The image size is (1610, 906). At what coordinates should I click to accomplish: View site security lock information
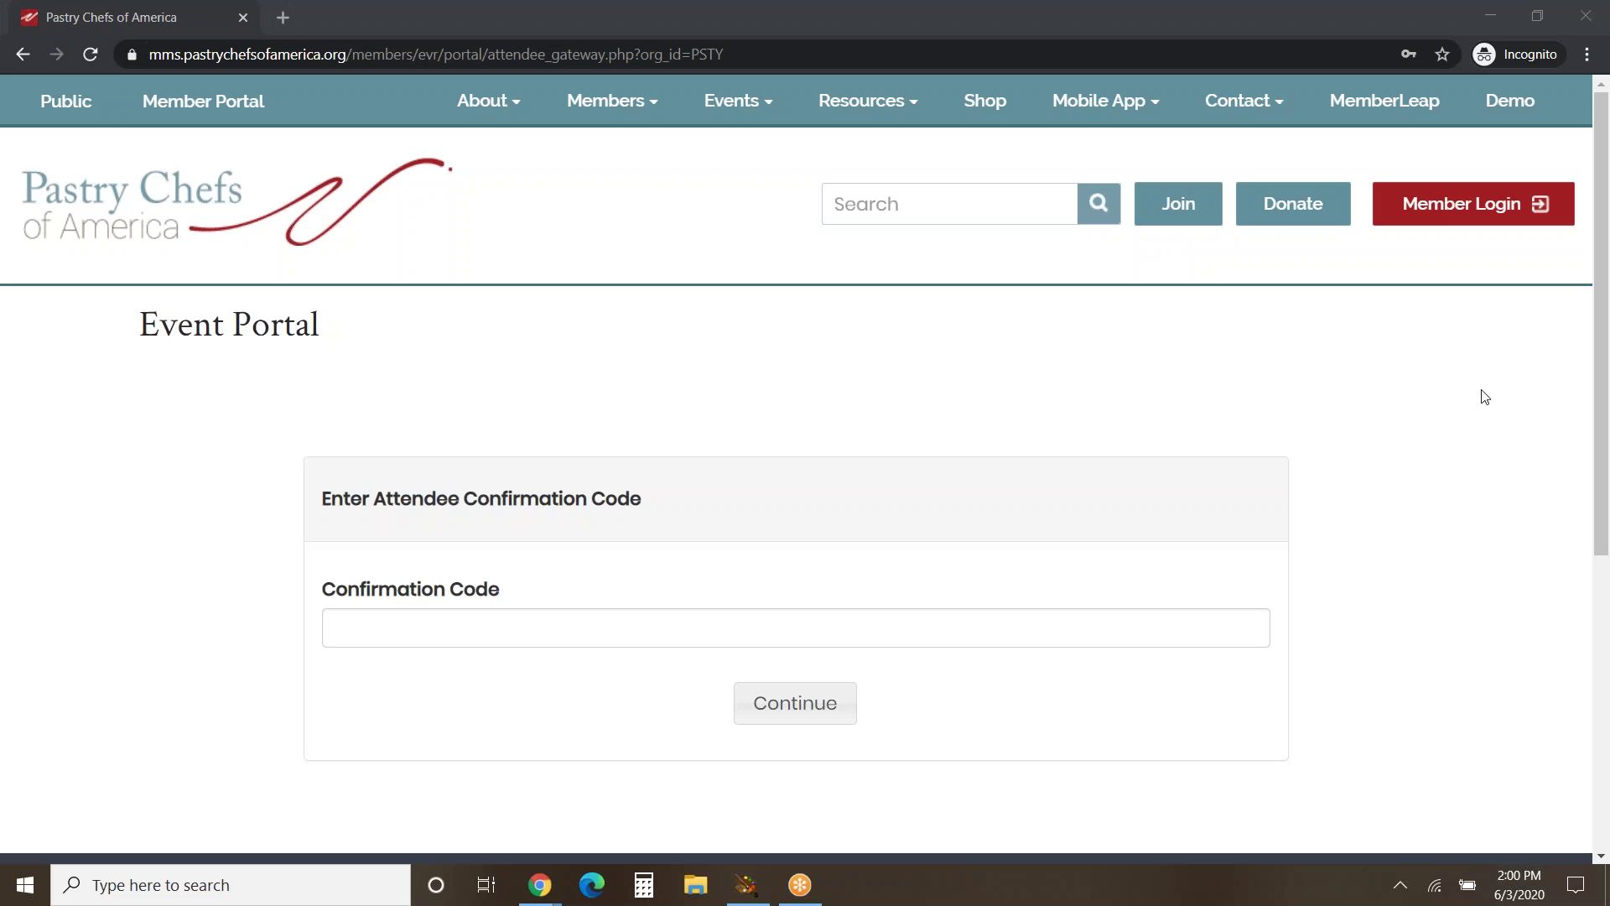pos(132,55)
